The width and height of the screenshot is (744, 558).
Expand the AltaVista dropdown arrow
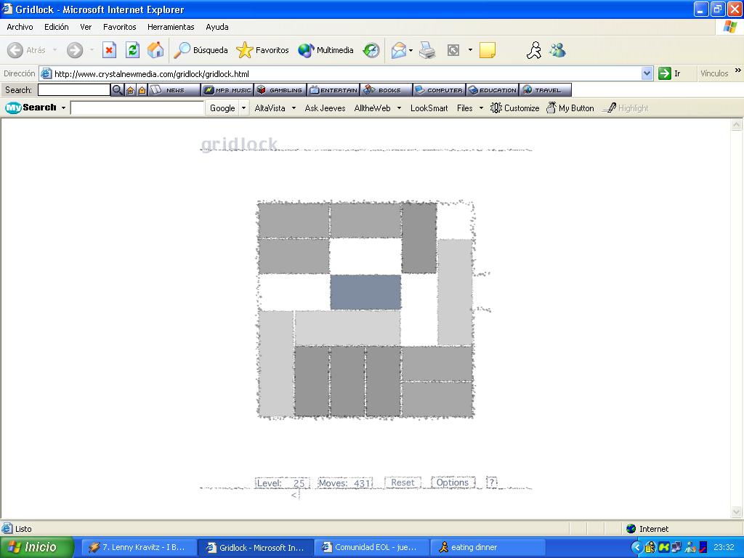[294, 108]
